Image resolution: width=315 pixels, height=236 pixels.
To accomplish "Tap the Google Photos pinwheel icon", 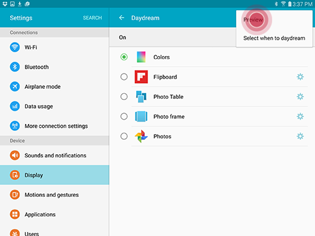I will pos(141,136).
